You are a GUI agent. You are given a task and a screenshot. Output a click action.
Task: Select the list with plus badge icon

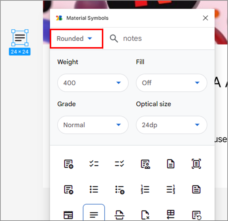pos(68,164)
